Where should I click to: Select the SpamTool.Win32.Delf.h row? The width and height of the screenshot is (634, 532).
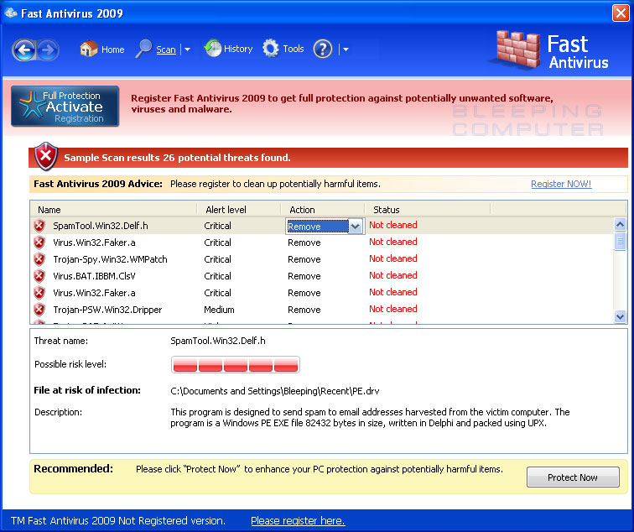[x=322, y=226]
